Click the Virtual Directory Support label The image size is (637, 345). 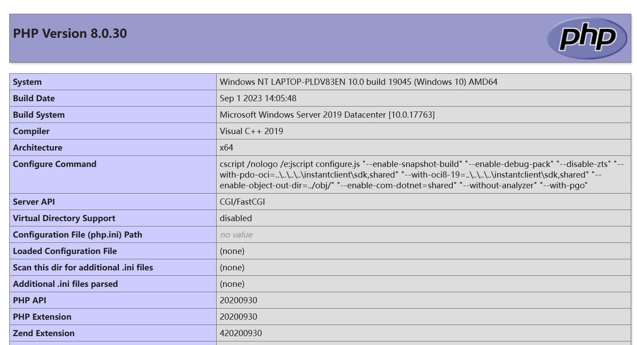[64, 218]
